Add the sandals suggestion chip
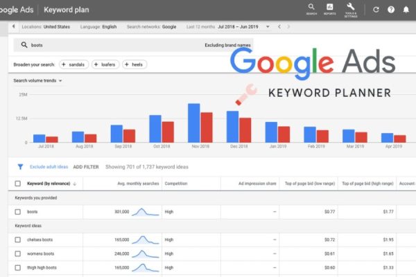This screenshot has height=277, width=416. coord(75,64)
